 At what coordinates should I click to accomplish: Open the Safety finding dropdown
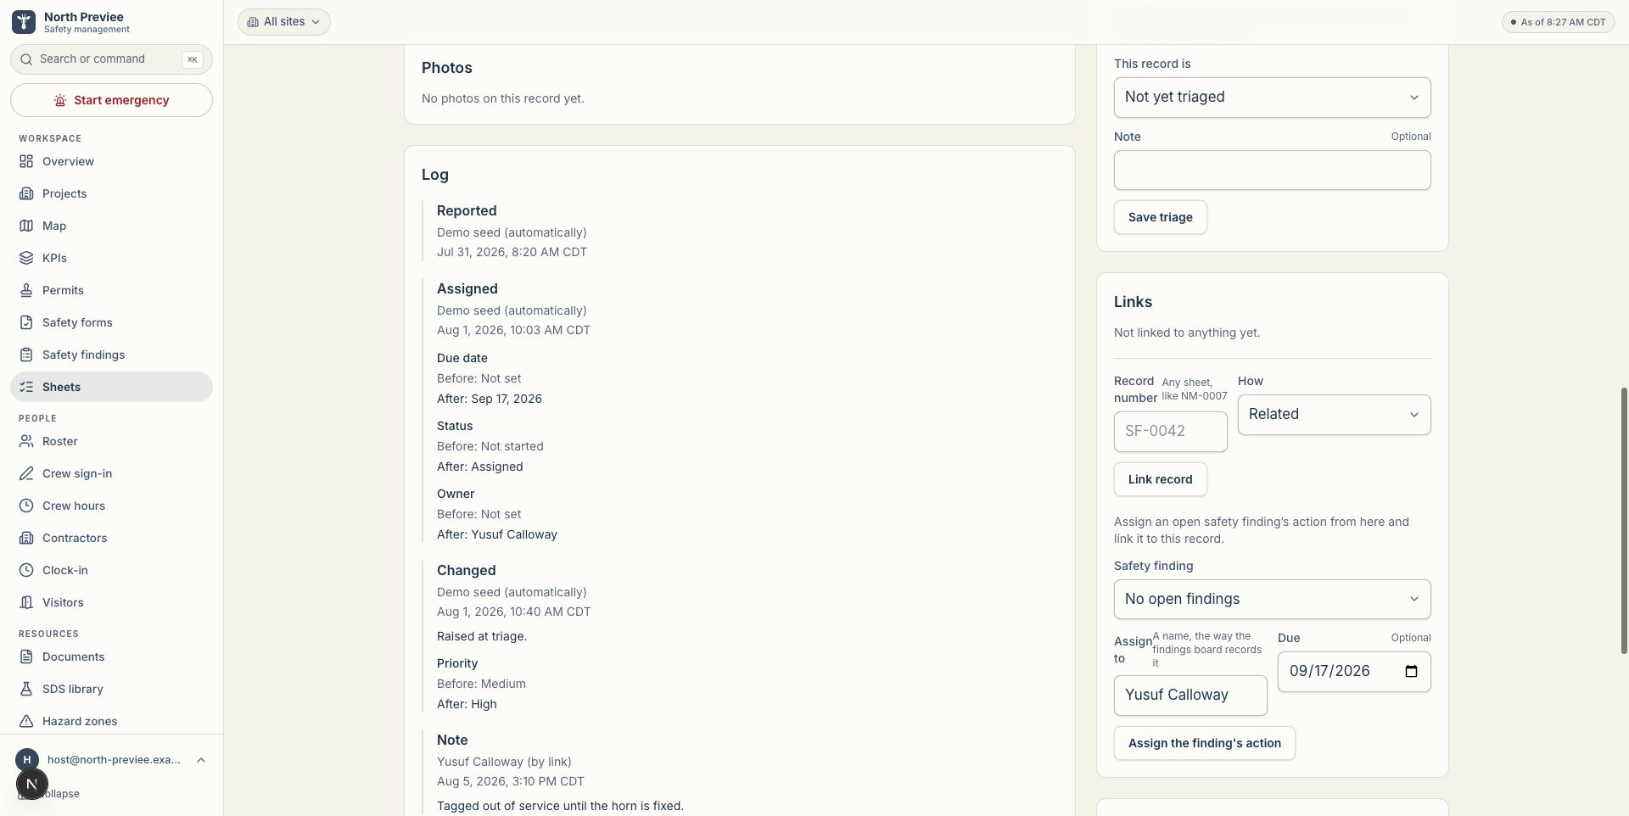[x=1272, y=600]
